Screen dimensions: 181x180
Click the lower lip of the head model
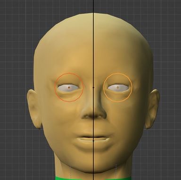tap(93, 142)
